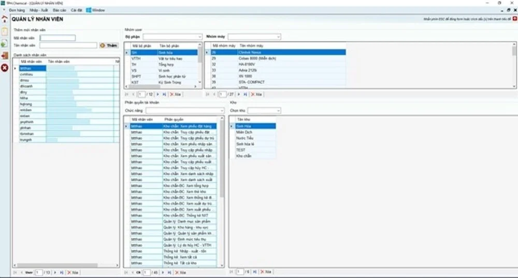Image resolution: width=518 pixels, height=278 pixels.
Task: Click the red X circle sidebar icon
Action: (4, 68)
